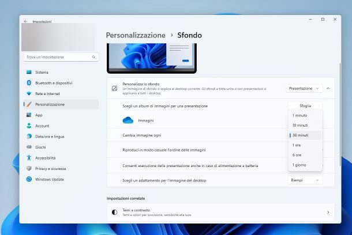Choose 10 minuti interval option

(305, 125)
